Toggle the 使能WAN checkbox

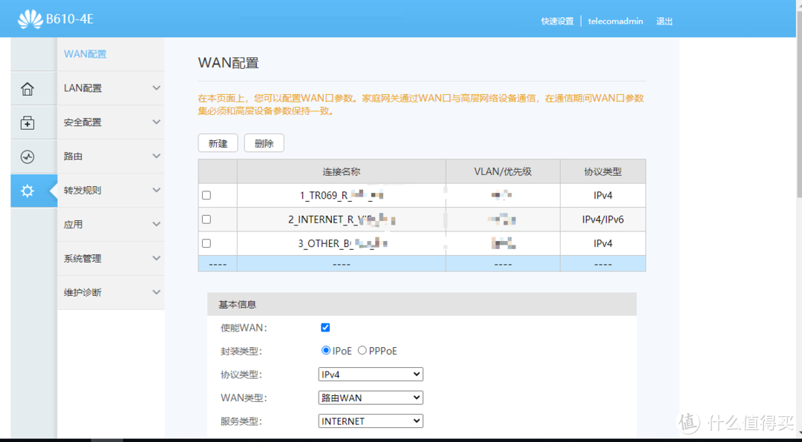coord(325,326)
